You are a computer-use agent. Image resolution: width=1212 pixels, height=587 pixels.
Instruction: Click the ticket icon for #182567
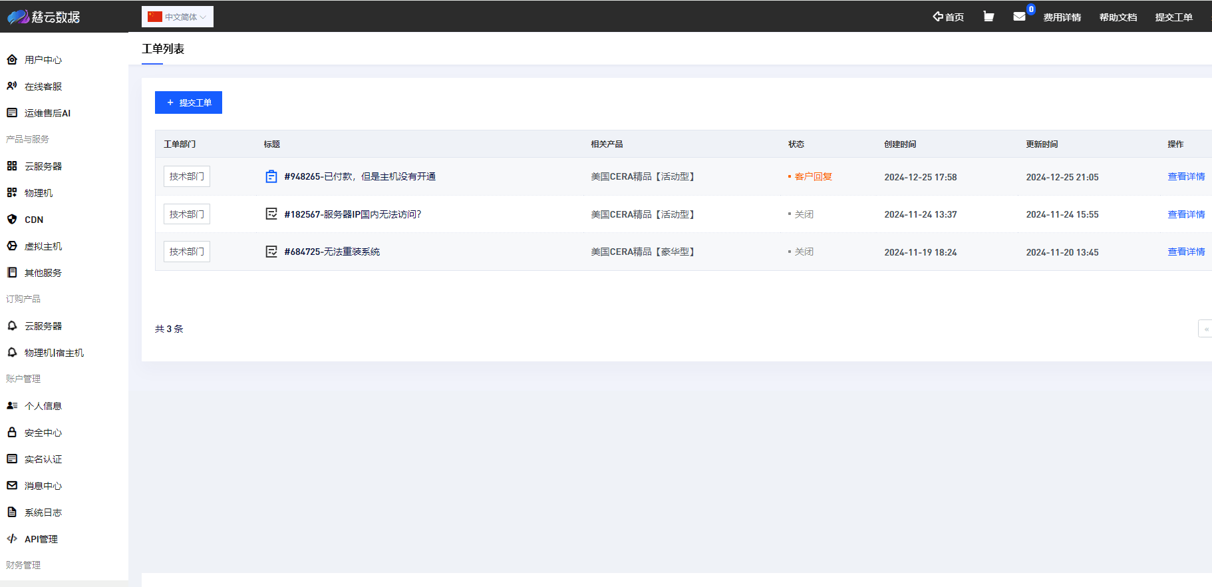pos(271,214)
